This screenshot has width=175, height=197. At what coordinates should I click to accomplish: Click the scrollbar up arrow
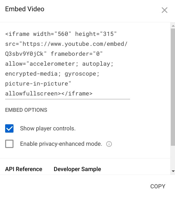[x=173, y=26]
